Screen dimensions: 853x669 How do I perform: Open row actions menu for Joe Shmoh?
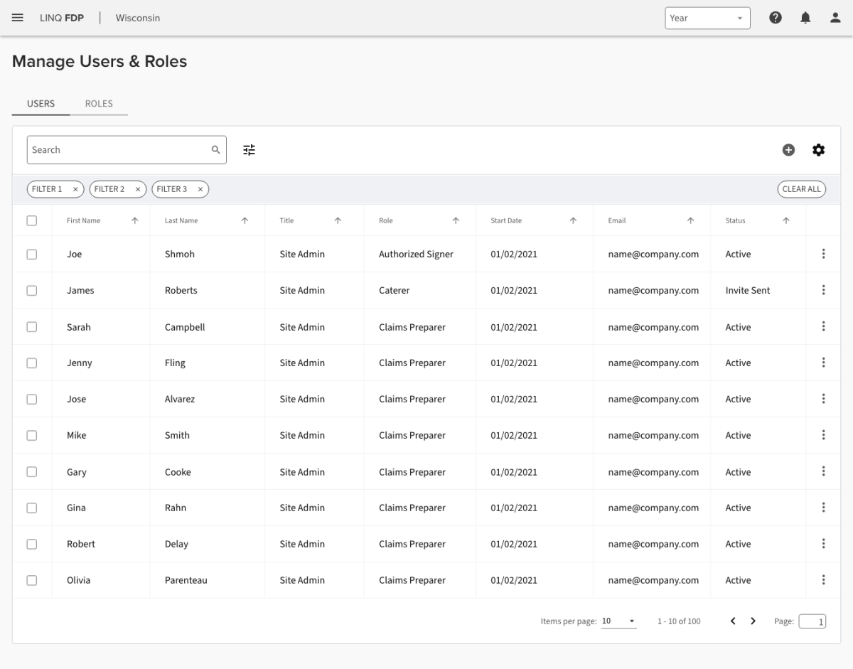pyautogui.click(x=823, y=254)
